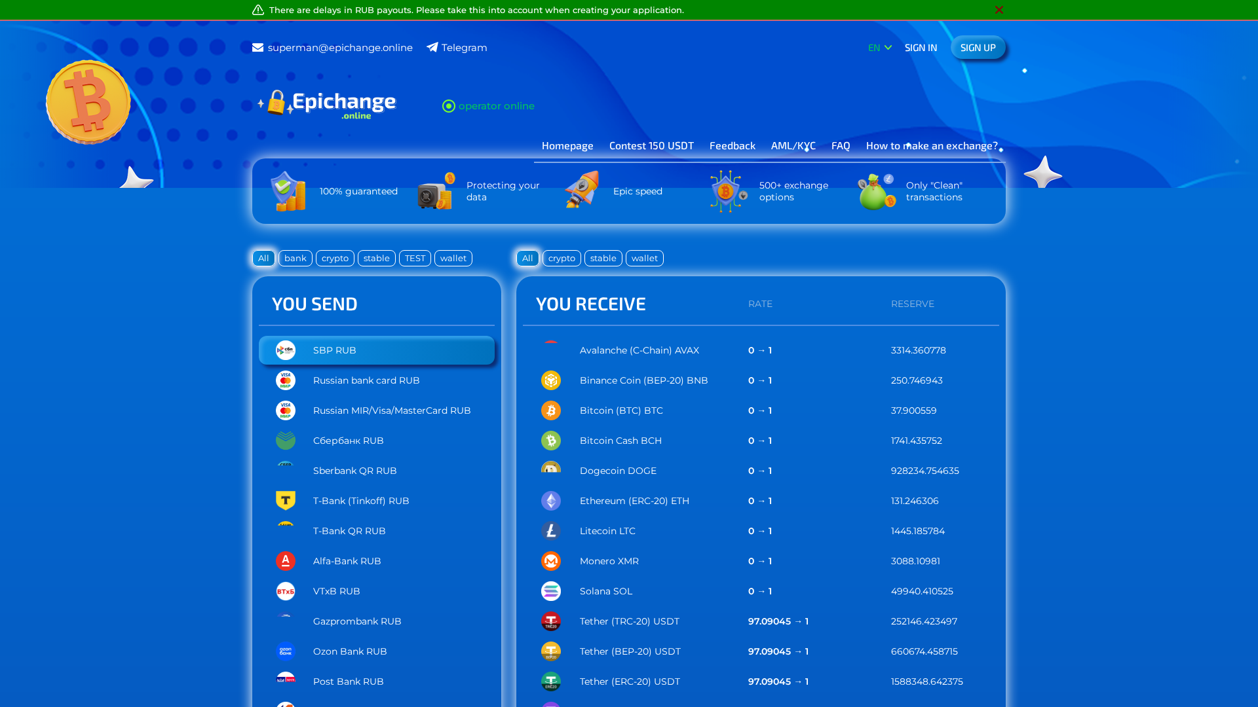Screen dimensions: 1258x707
Task: Open the Homepage menu item
Action: tap(567, 146)
